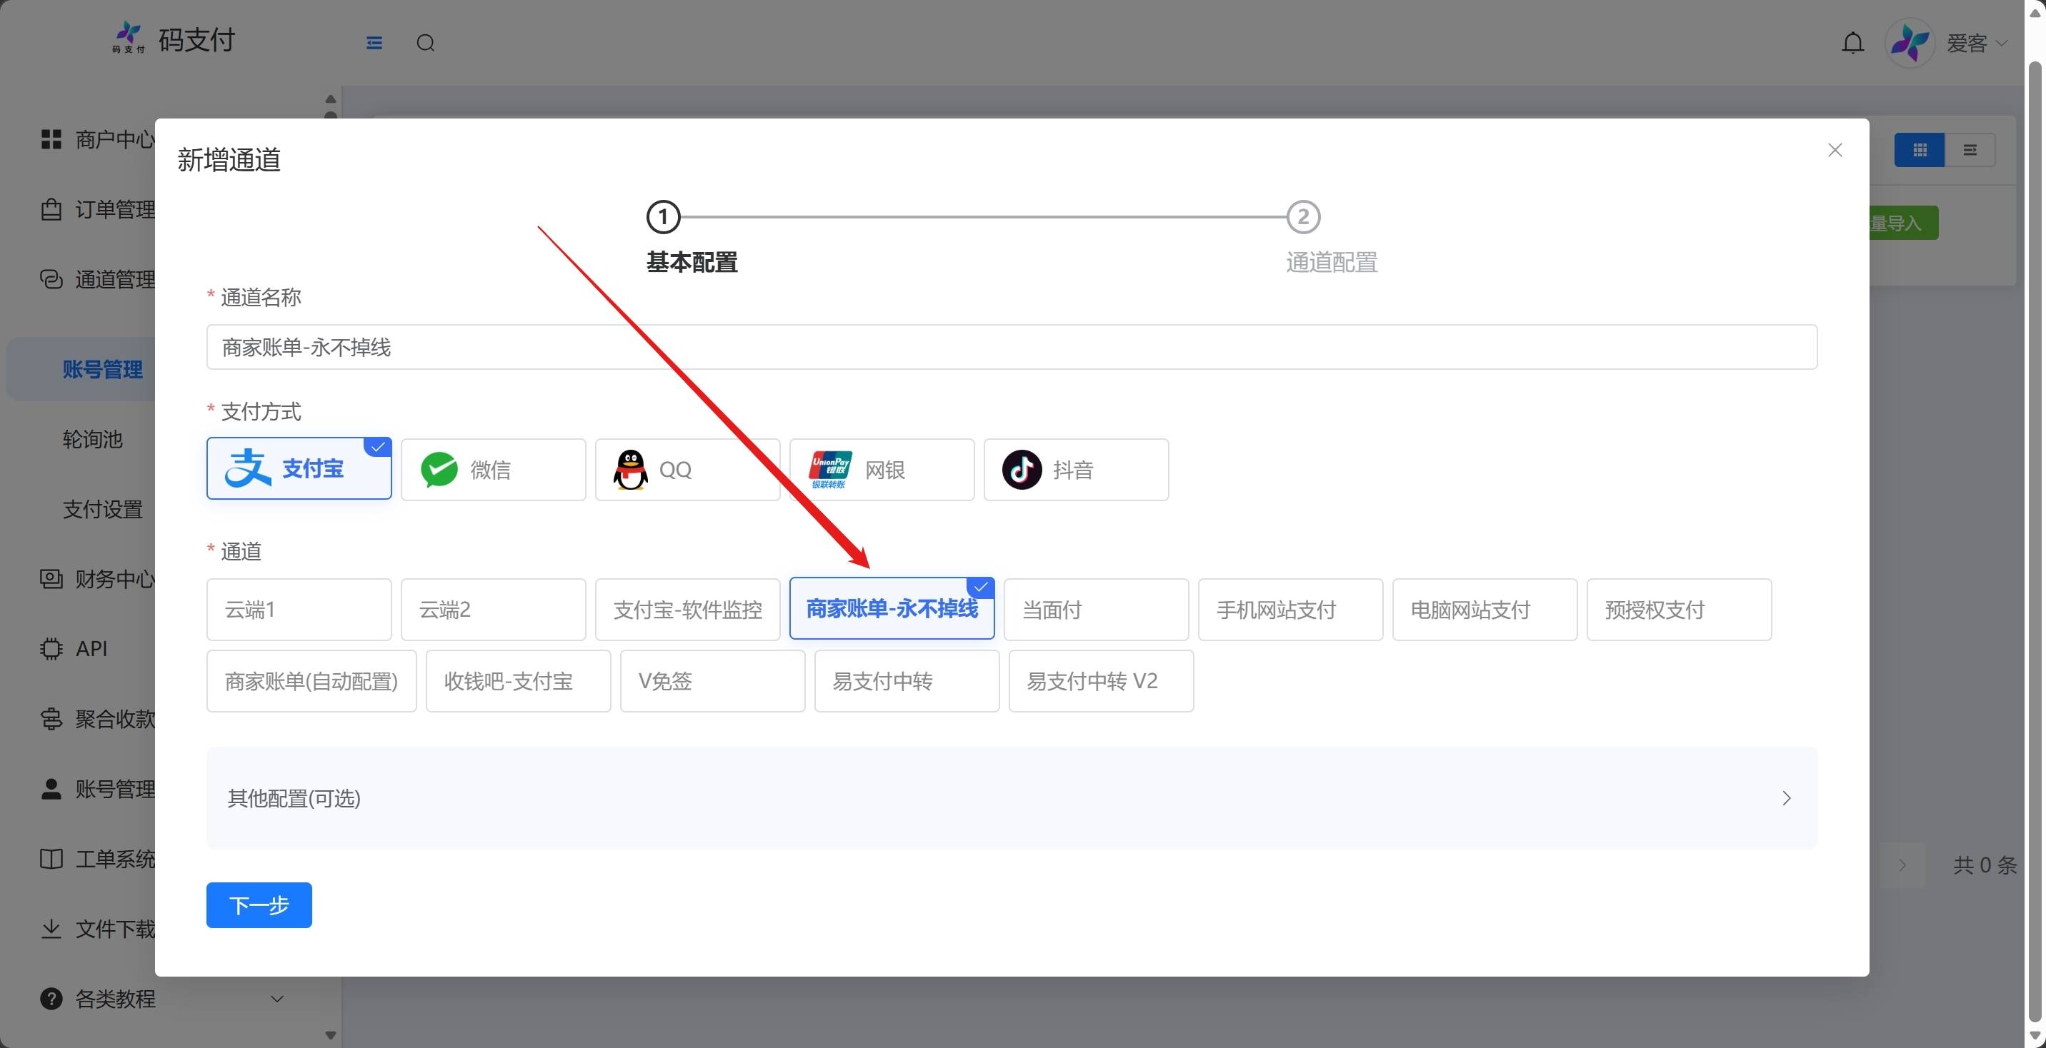Click the sidebar collapse menu icon
Image resolution: width=2046 pixels, height=1048 pixels.
click(374, 43)
